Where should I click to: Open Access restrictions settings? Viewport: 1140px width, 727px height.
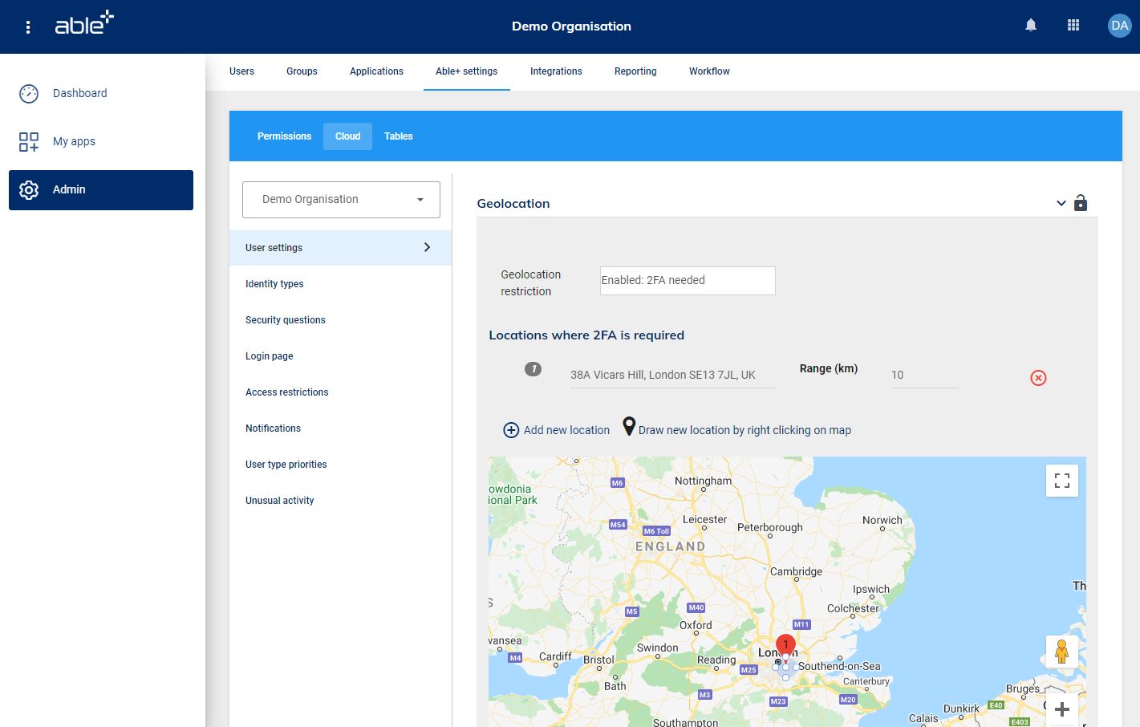click(287, 392)
